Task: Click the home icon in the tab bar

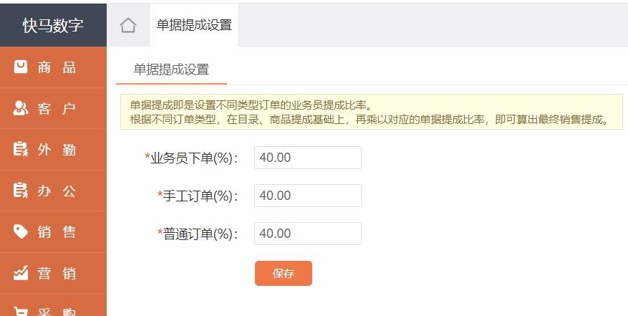Action: coord(127,25)
